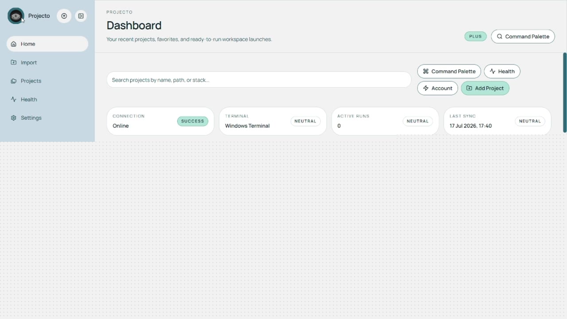The image size is (567, 319).
Task: Click the Account lightning icon
Action: point(426,88)
